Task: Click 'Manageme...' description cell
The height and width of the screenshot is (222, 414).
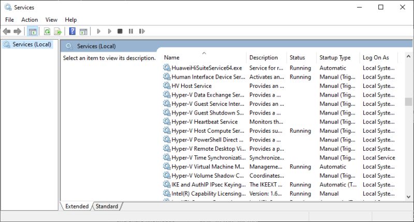Action: coord(266,166)
